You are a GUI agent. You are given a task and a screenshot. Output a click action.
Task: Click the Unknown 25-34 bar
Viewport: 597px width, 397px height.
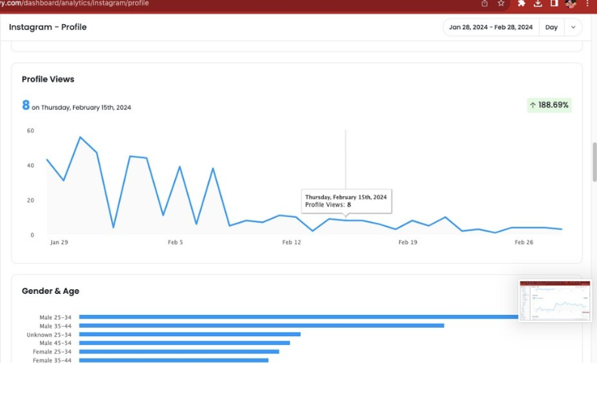coord(189,334)
